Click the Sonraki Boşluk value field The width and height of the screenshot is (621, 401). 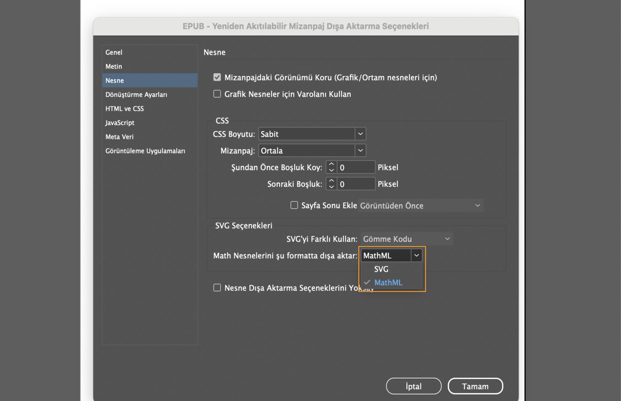[356, 184]
